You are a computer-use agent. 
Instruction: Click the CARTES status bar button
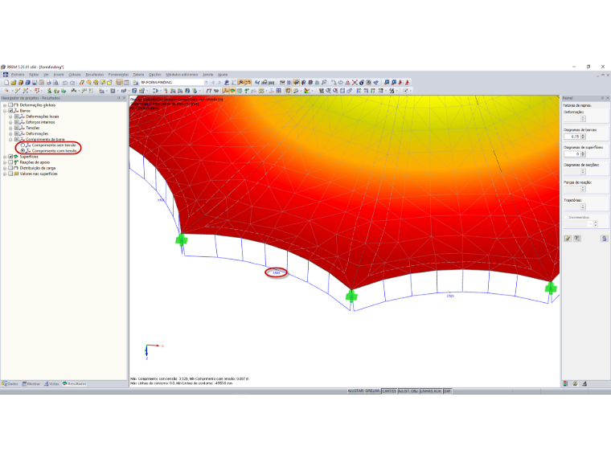389,391
